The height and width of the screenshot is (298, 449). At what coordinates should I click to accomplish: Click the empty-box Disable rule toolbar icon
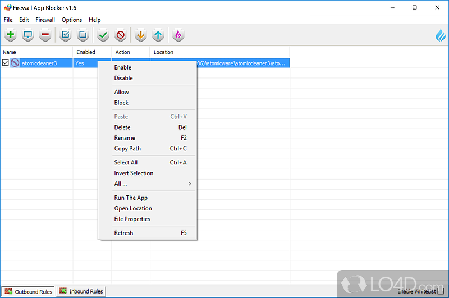(x=83, y=35)
